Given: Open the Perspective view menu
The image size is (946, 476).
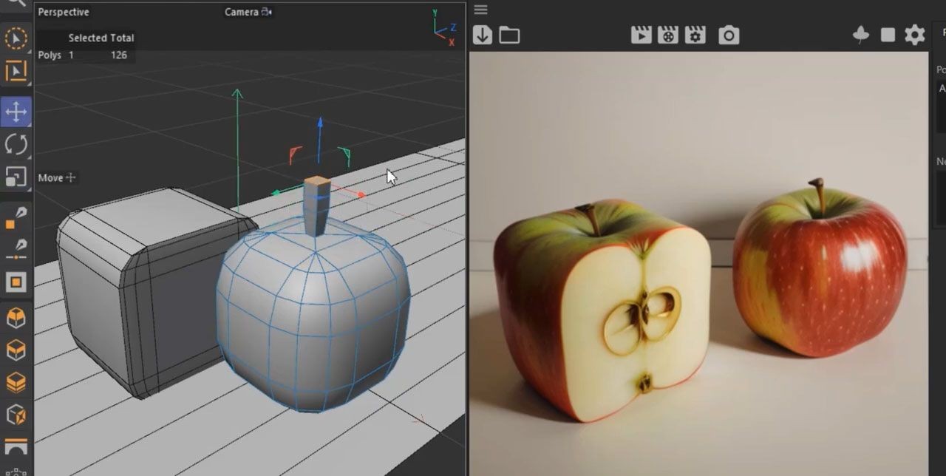Looking at the screenshot, I should [64, 12].
